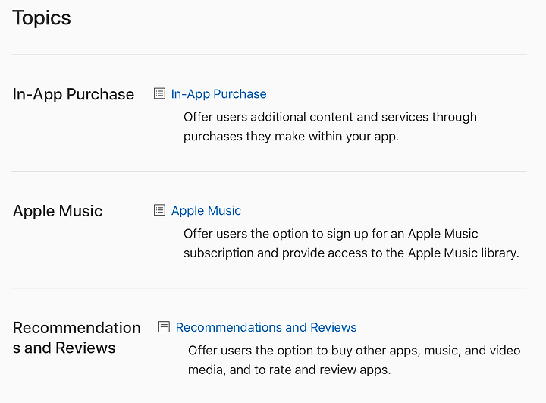Click the divider line below the Topics heading
Screen dimensions: 546x403
tap(269, 55)
